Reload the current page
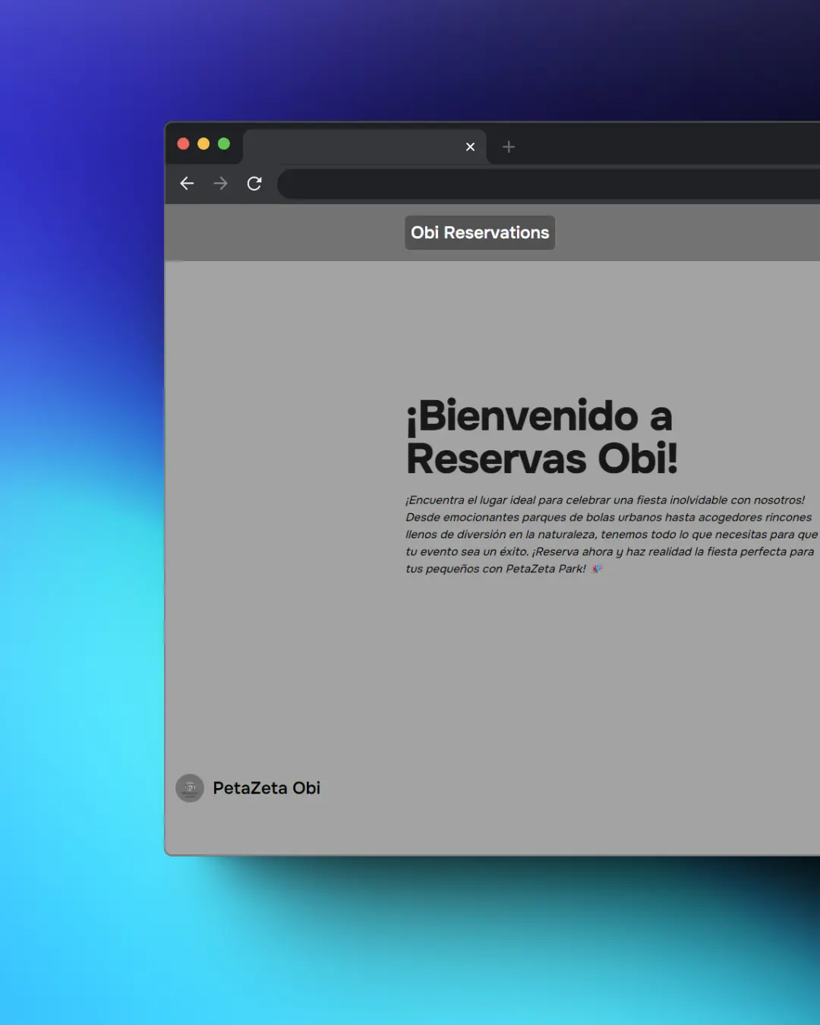 point(254,184)
